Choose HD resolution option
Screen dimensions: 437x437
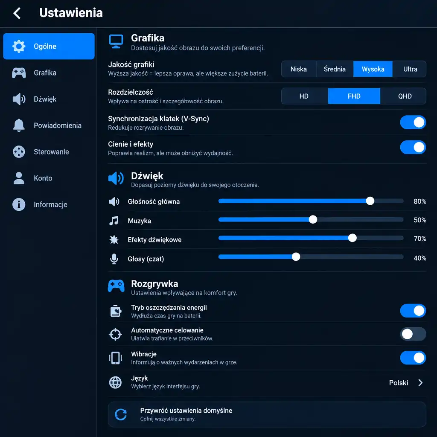tap(305, 96)
